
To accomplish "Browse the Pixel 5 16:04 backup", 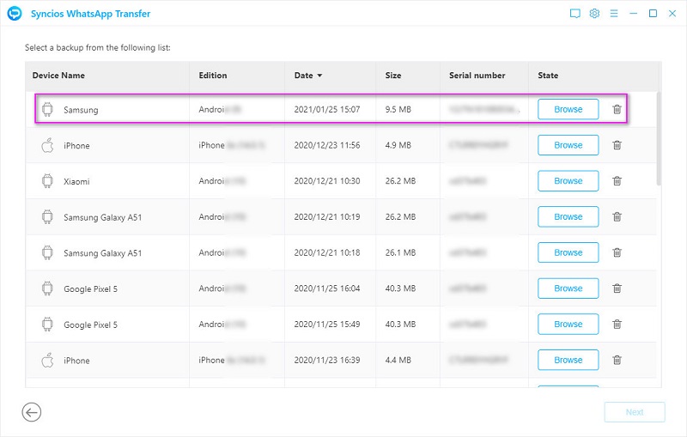I will (x=568, y=288).
